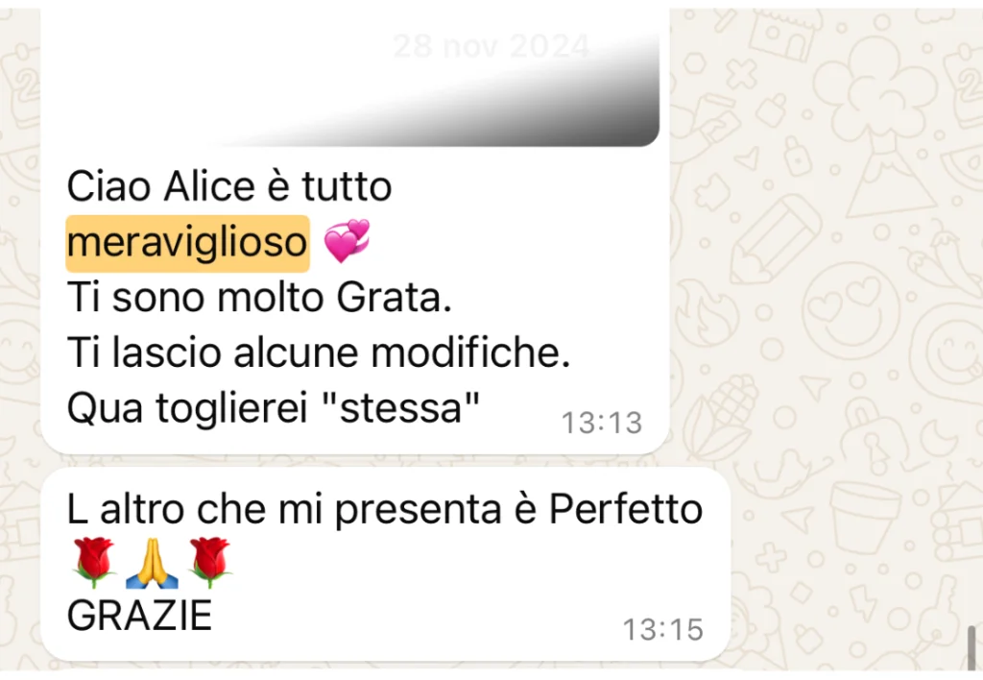
Task: Click the chat scrollbar handle
Action: (x=971, y=647)
